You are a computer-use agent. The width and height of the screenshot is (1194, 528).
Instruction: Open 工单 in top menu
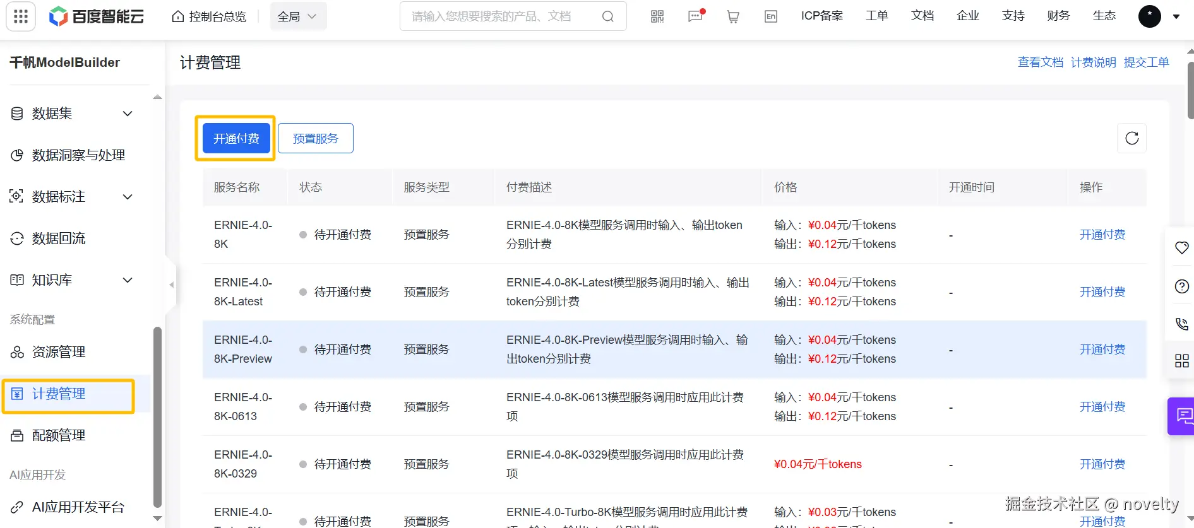[876, 16]
